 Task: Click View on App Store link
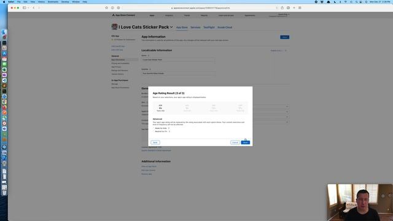click(x=149, y=166)
